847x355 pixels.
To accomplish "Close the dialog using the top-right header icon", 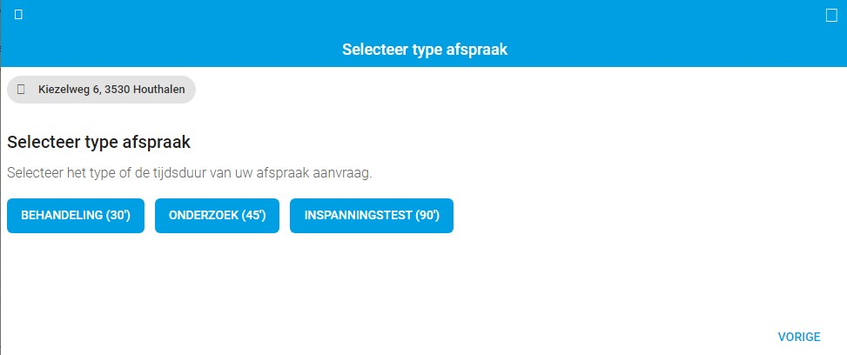I will [x=831, y=16].
